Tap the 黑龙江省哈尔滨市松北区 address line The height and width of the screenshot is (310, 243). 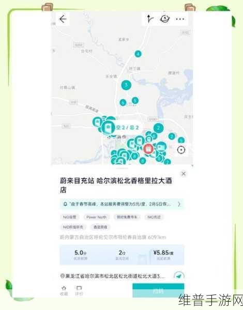point(112,276)
